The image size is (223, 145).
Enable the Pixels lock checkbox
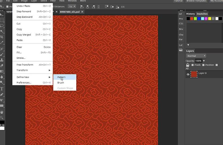[192, 65]
